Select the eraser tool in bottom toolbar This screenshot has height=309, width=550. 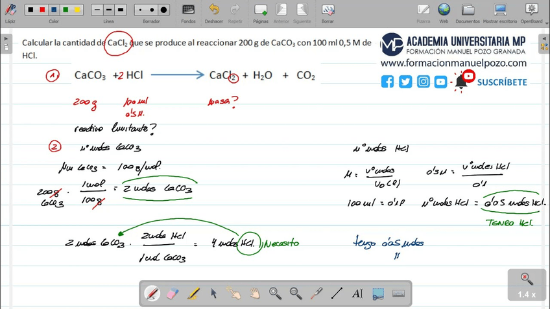tap(172, 293)
